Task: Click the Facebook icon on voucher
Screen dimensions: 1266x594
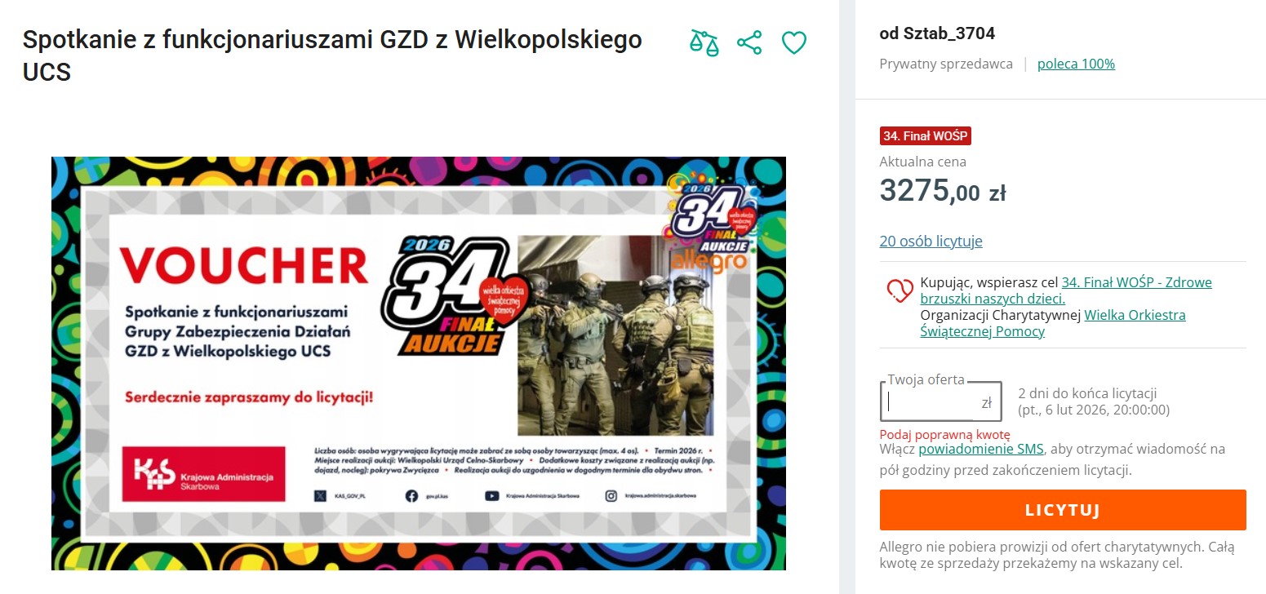Action: [411, 495]
